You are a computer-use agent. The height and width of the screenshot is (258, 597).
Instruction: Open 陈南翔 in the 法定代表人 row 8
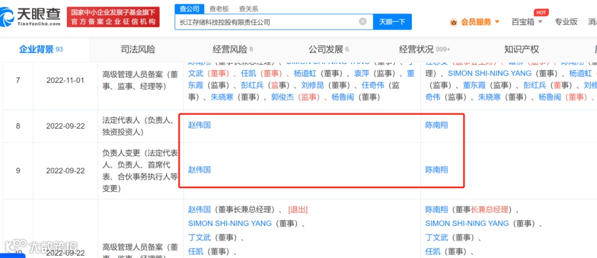[x=437, y=125]
